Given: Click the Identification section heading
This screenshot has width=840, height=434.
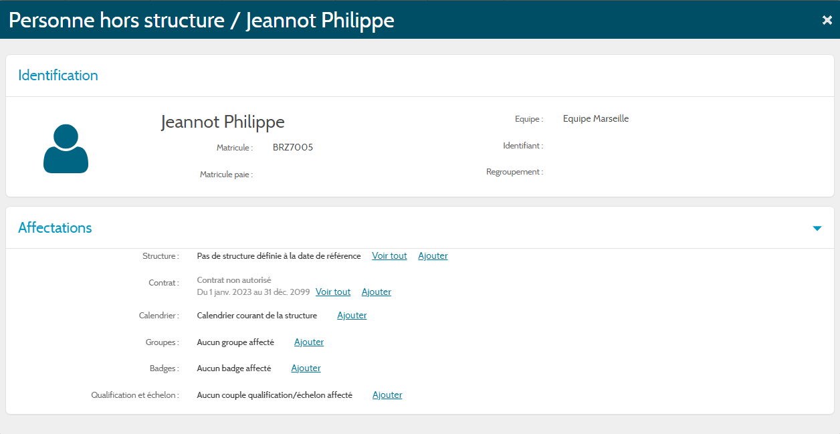Looking at the screenshot, I should [58, 76].
